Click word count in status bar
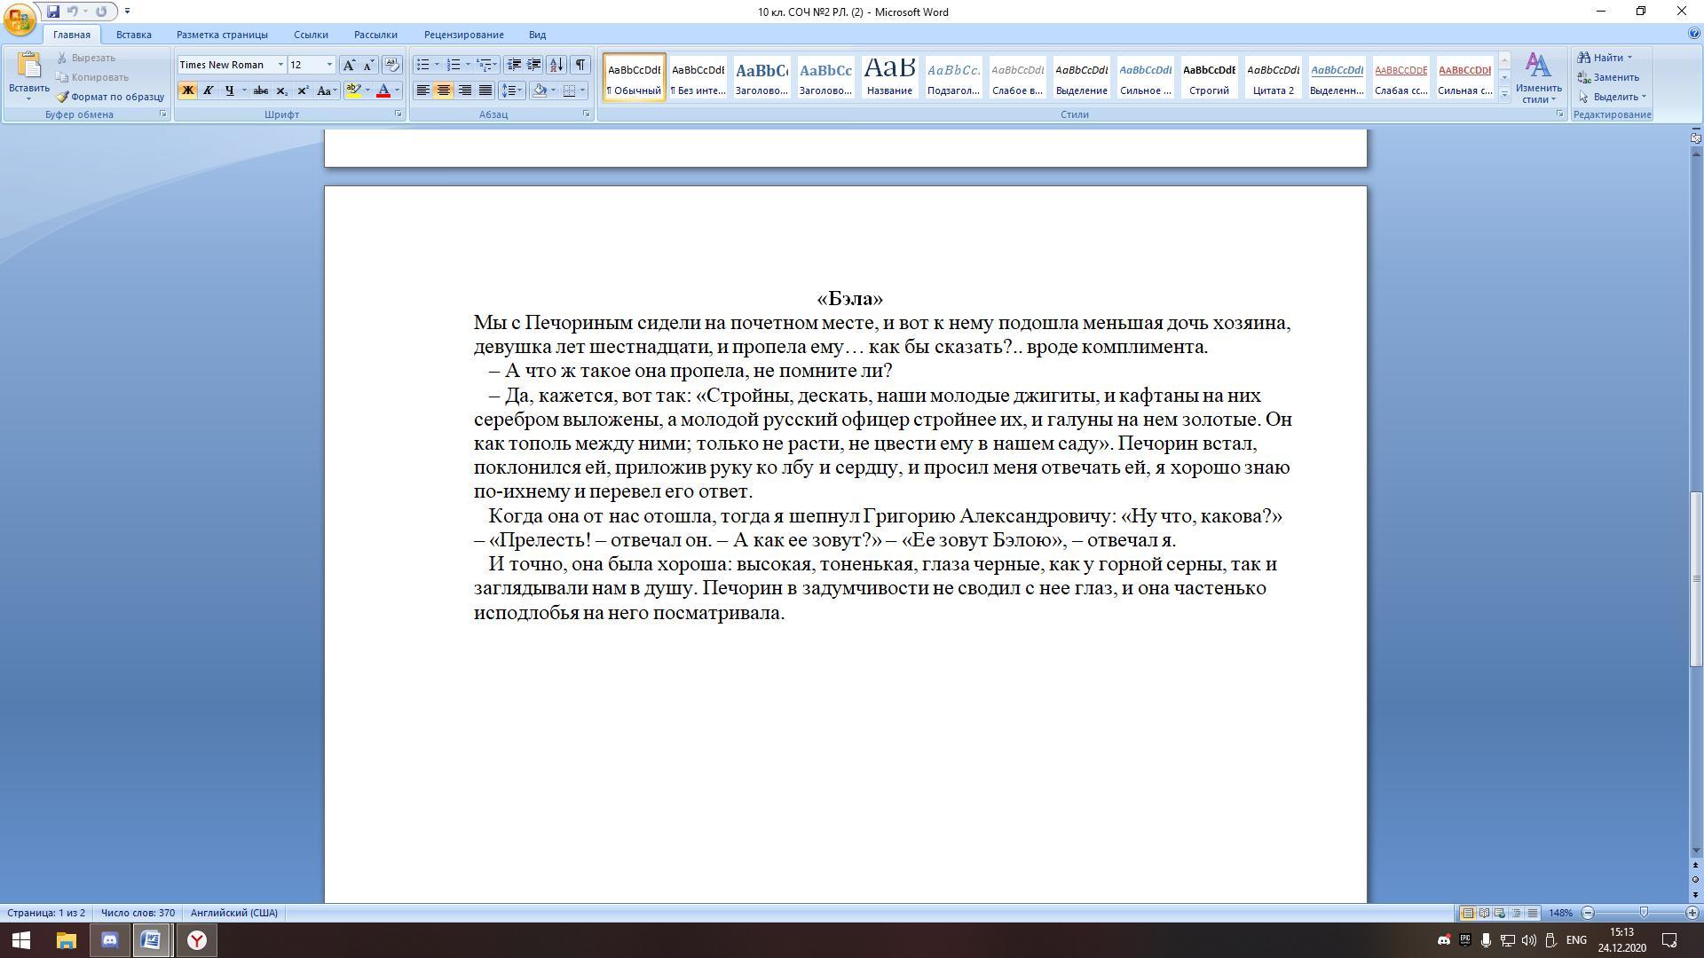The width and height of the screenshot is (1704, 958). [x=138, y=913]
